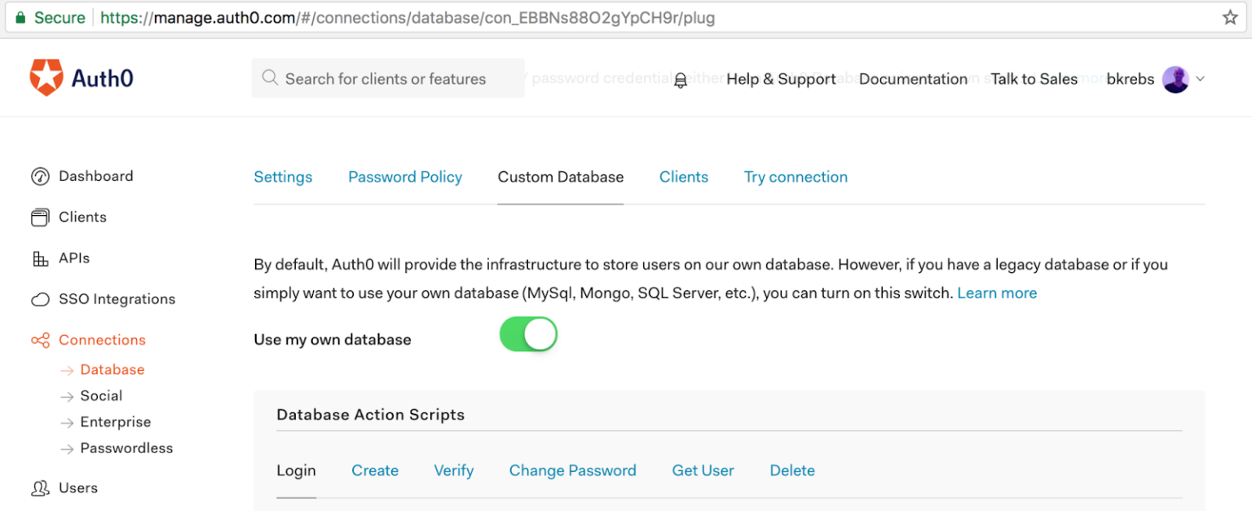
Task: Select Social under Connections
Action: click(x=101, y=395)
